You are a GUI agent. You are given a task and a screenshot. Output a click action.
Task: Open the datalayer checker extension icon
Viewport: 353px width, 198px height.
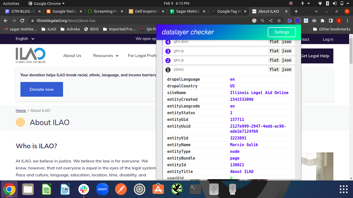tap(298, 21)
